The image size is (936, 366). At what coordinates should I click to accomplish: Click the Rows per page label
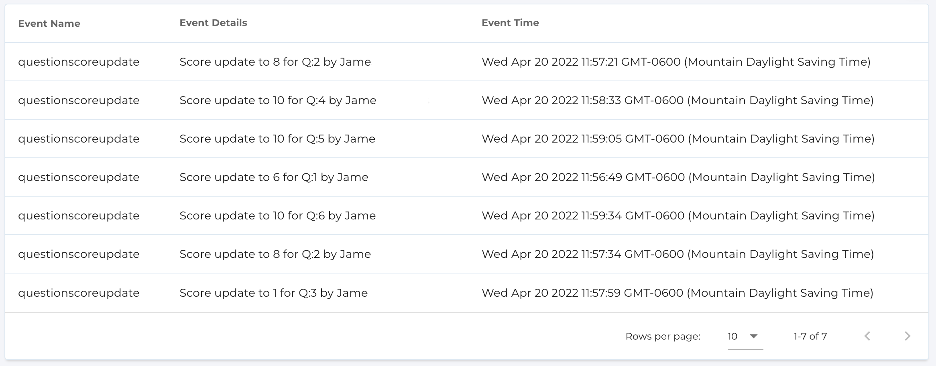click(663, 336)
